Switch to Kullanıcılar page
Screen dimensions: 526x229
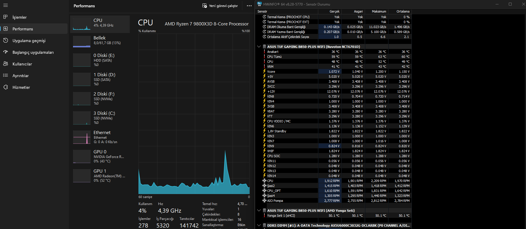(34, 64)
